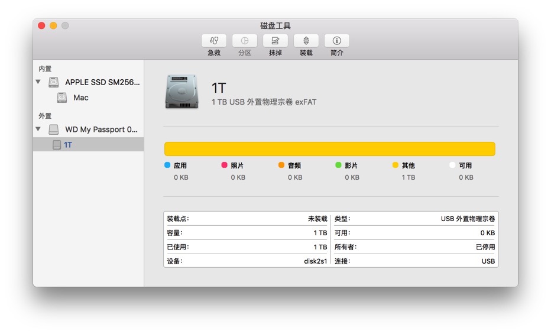551x334 pixels.
Task: Click the green 影片 legend dot
Action: click(x=339, y=166)
